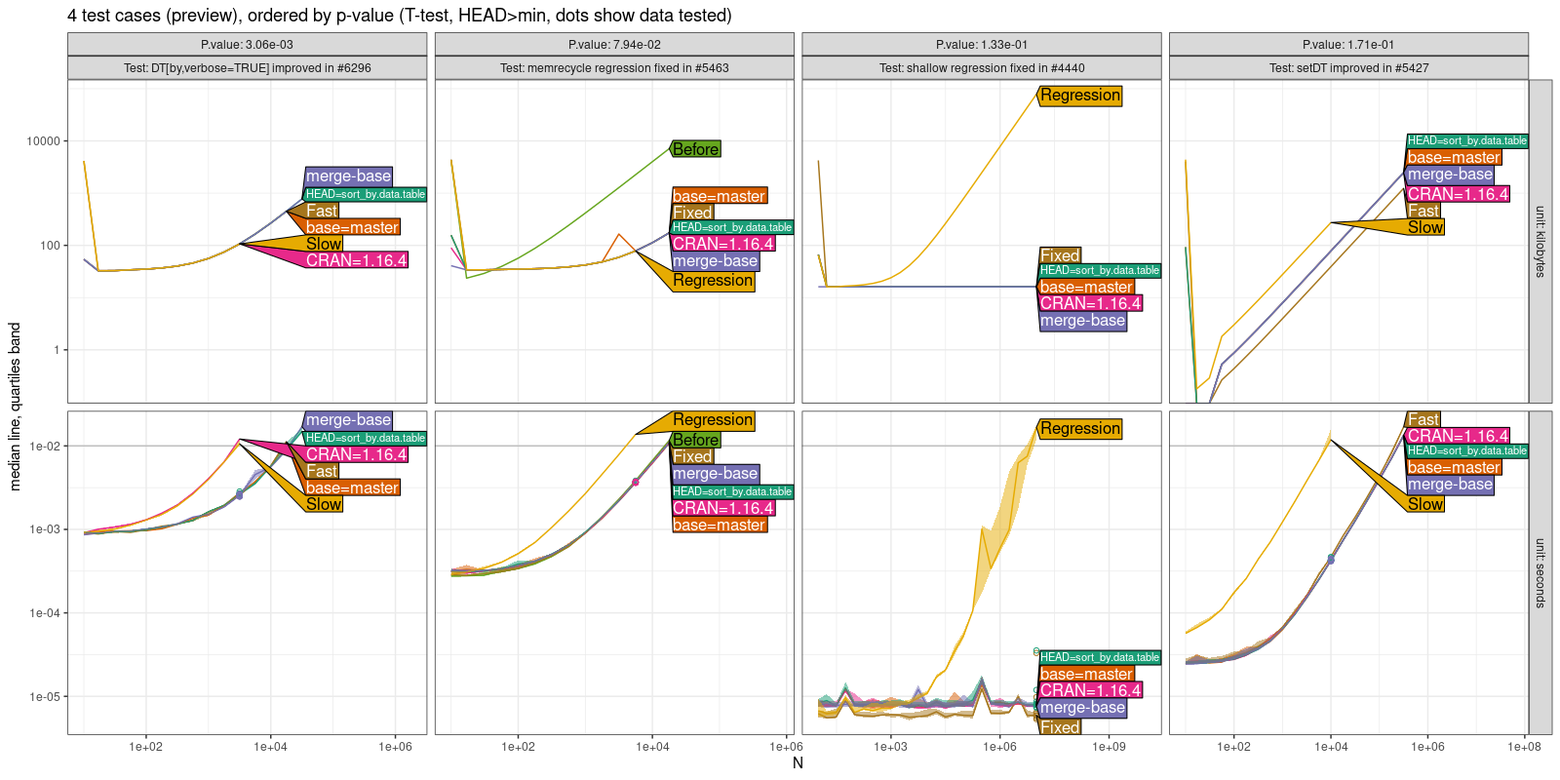Click the '1e-05' y-axis tick label

click(45, 697)
